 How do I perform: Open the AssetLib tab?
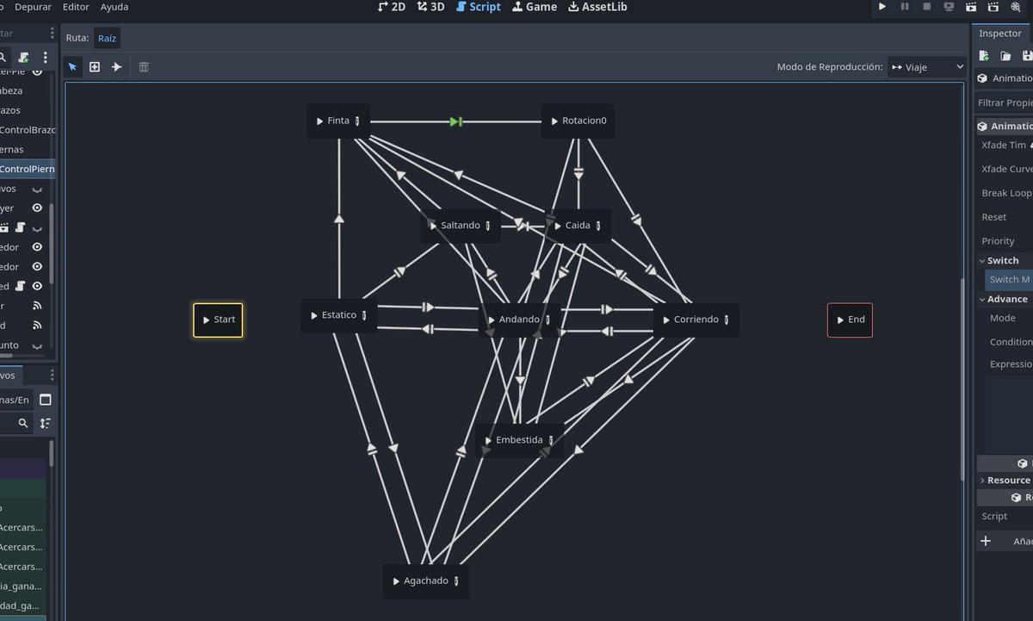pos(597,7)
